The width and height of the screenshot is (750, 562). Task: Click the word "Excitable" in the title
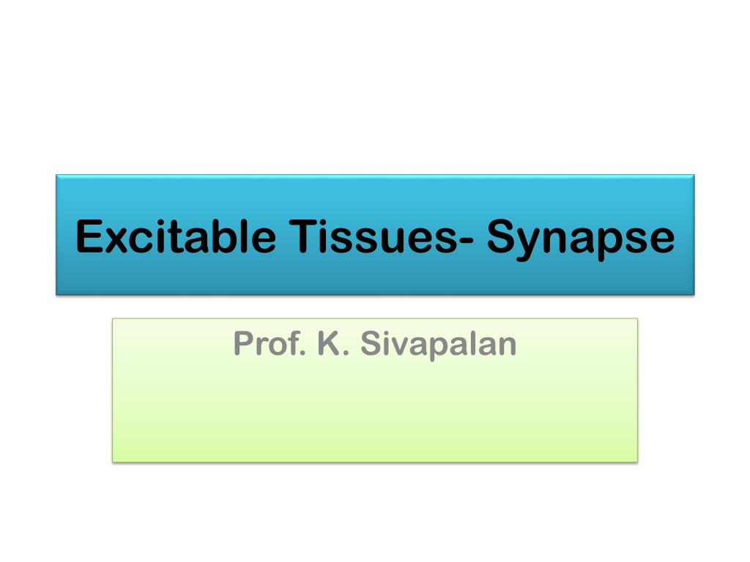point(176,236)
